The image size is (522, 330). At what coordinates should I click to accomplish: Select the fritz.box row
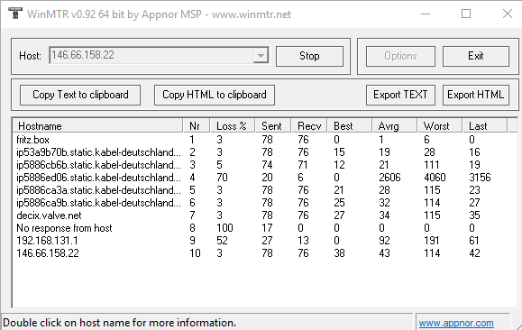(x=265, y=140)
